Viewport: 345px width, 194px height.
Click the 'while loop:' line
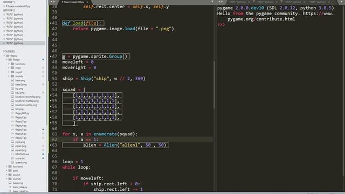(77, 167)
